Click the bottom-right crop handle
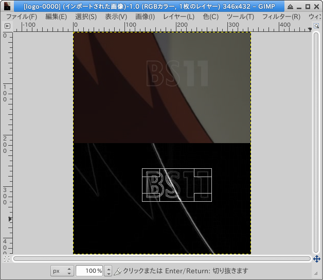Screen dimensions: 323x280 pyautogui.click(x=203, y=197)
